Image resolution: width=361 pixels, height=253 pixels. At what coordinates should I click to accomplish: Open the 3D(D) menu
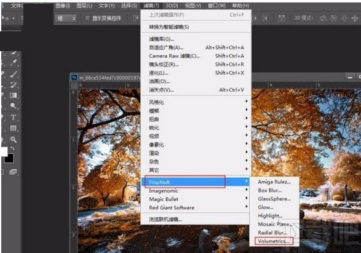172,6
